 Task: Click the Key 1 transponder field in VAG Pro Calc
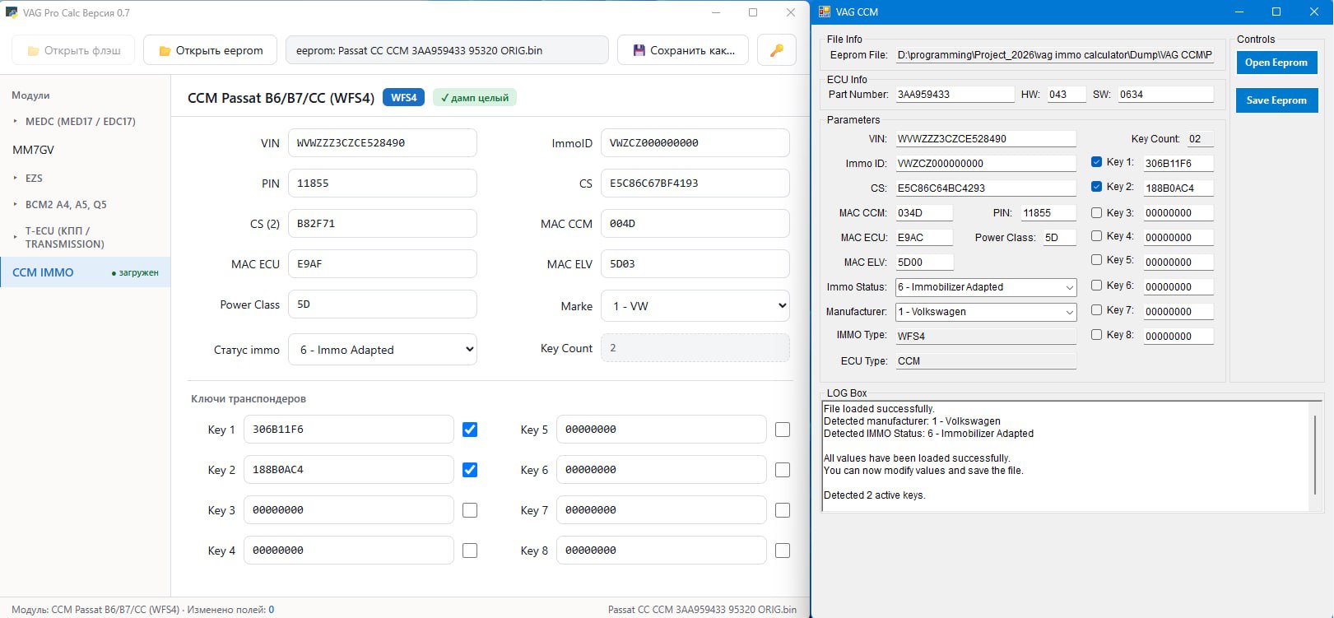point(349,430)
